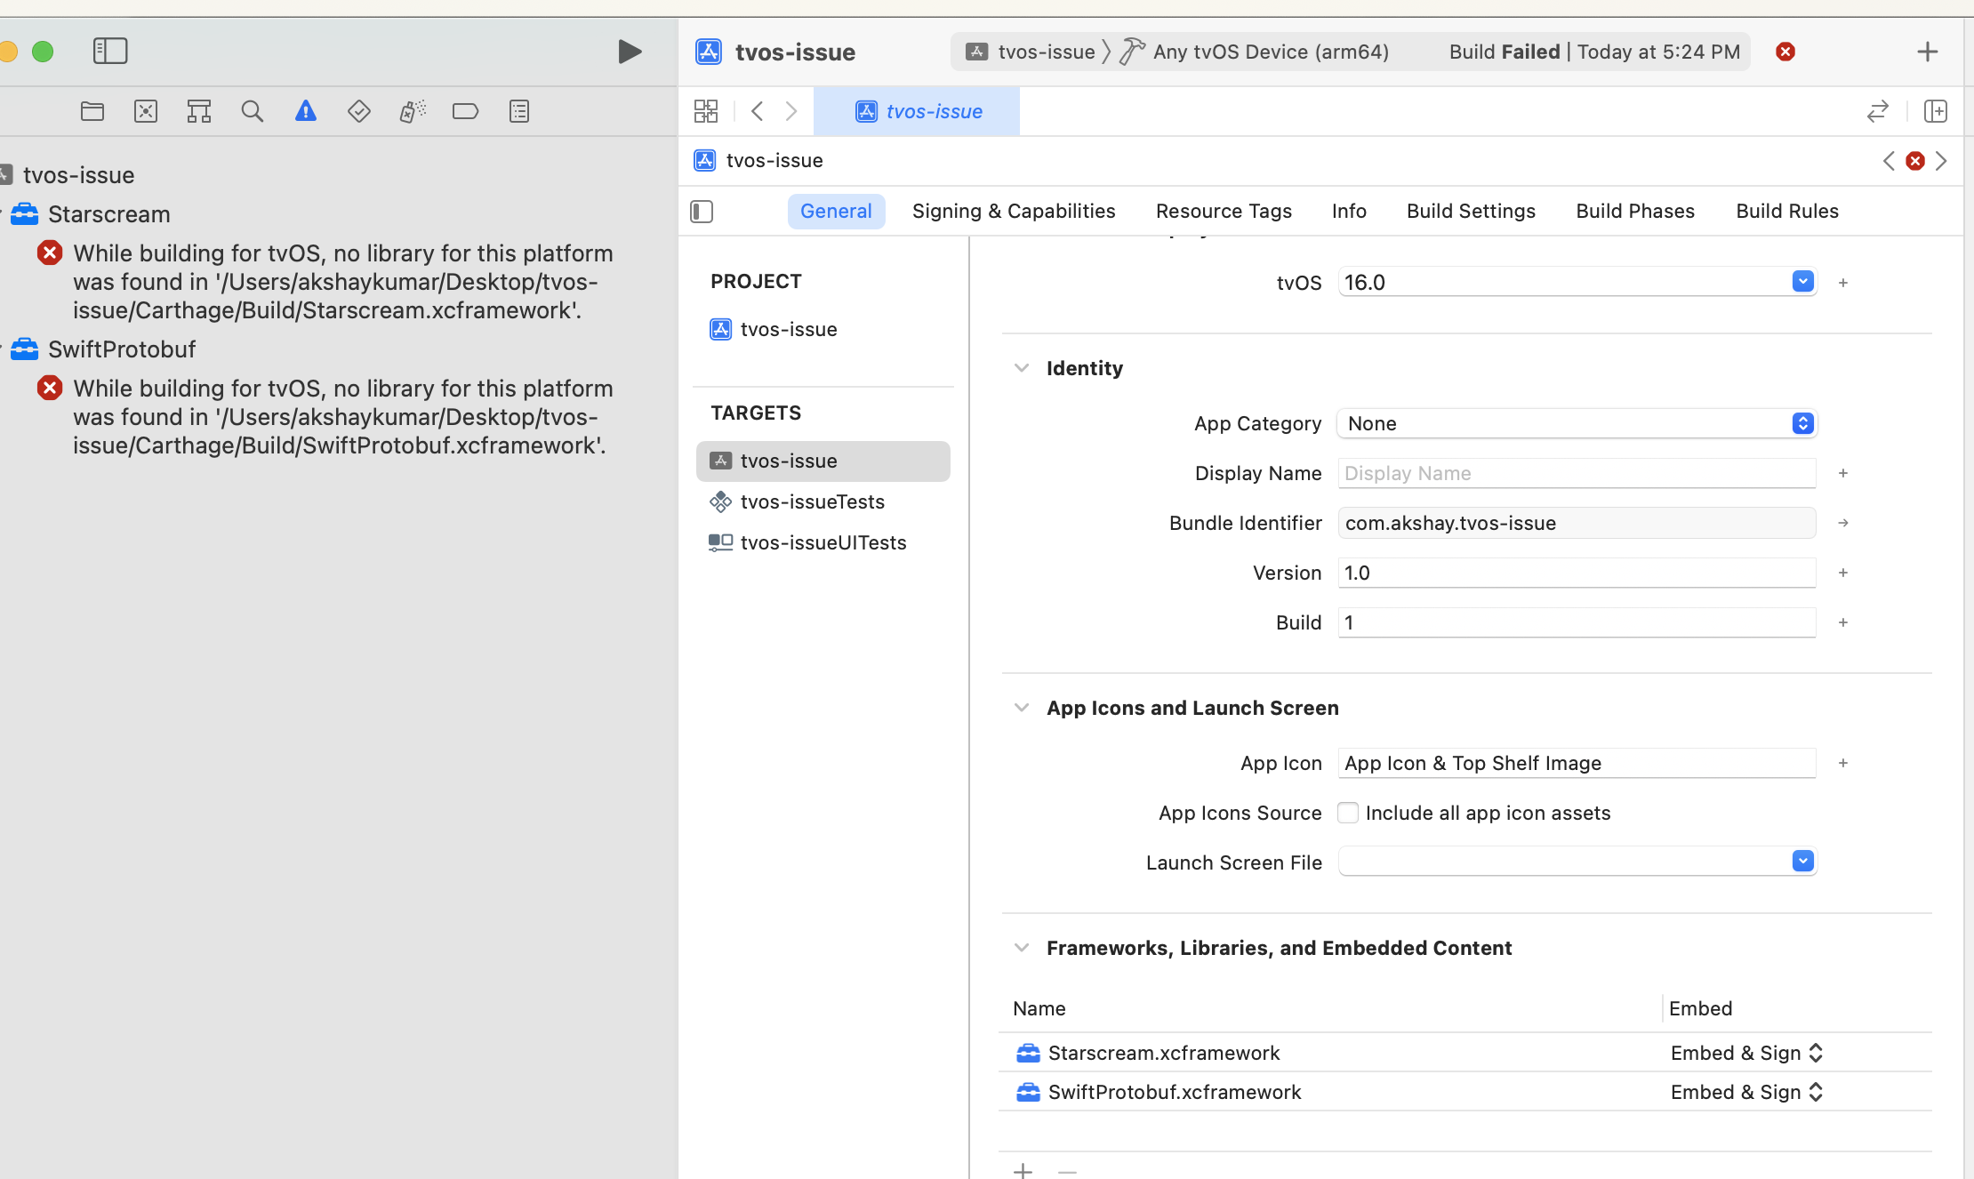
Task: Click the red build error badge
Action: point(1785,52)
